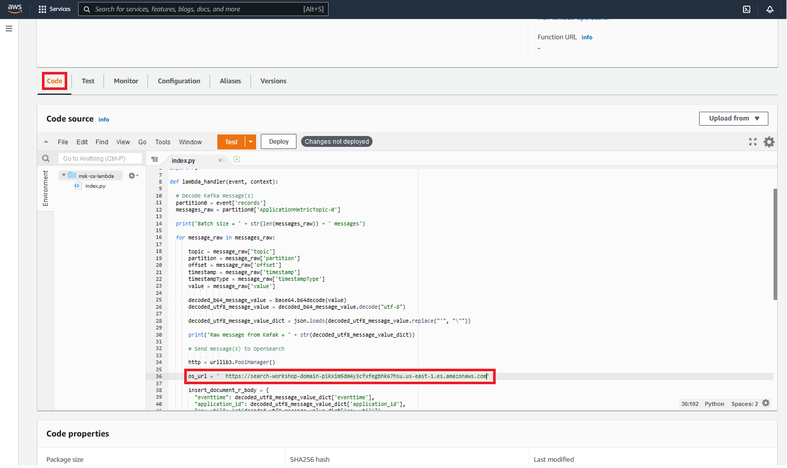Click the orange Test button
The image size is (787, 468).
(x=231, y=142)
